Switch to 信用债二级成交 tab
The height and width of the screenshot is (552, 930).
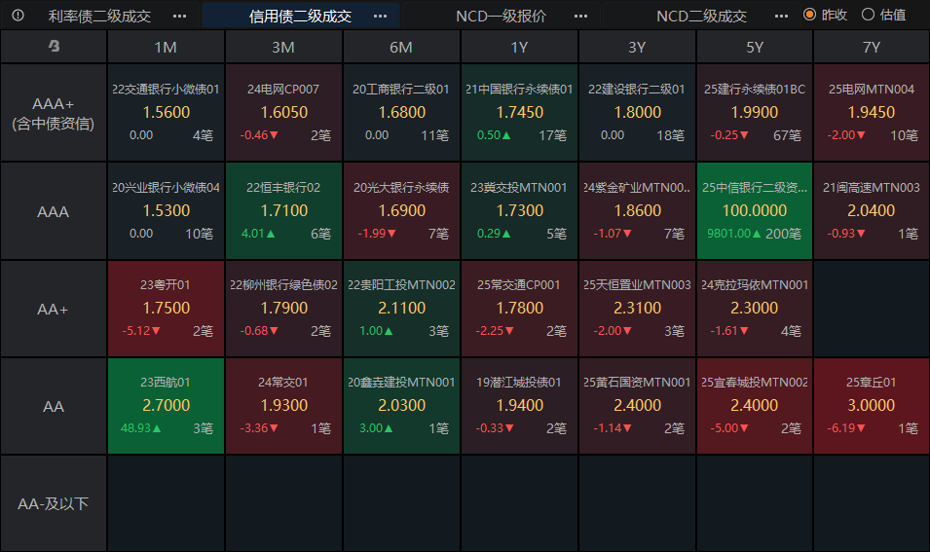click(300, 16)
